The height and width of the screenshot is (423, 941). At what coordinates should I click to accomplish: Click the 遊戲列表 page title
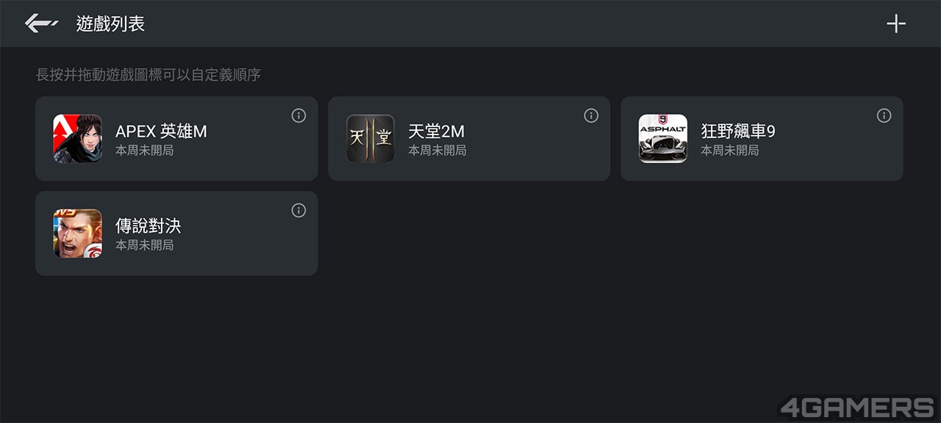(110, 23)
